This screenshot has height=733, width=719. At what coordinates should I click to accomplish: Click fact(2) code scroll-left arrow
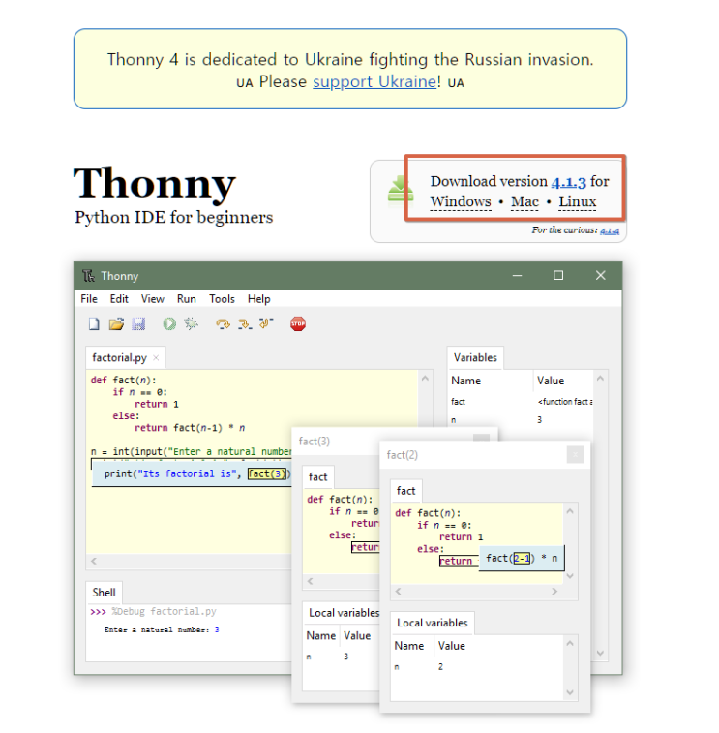pos(398,592)
